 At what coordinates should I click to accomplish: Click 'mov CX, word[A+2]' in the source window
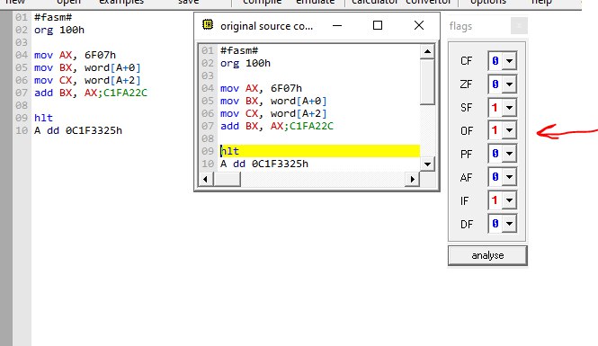pyautogui.click(x=273, y=113)
